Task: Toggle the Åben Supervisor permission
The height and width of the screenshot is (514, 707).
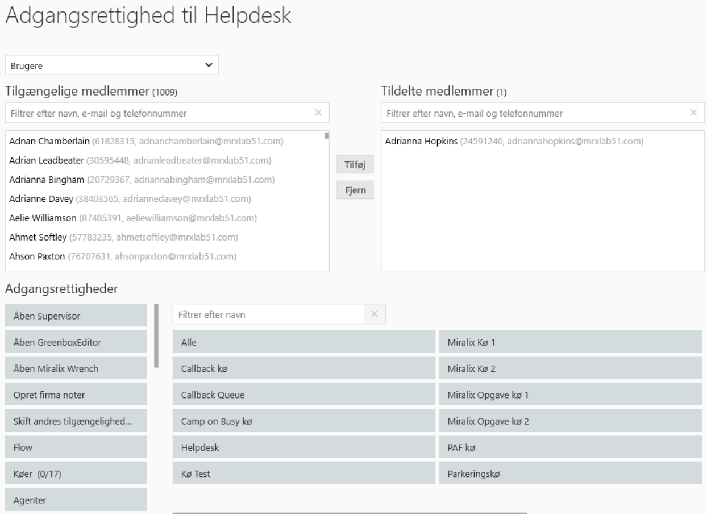Action: pos(76,315)
